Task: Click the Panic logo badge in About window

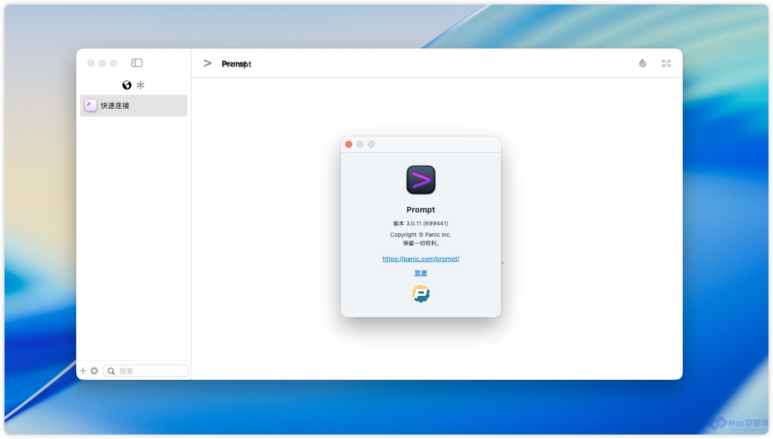Action: click(x=421, y=294)
